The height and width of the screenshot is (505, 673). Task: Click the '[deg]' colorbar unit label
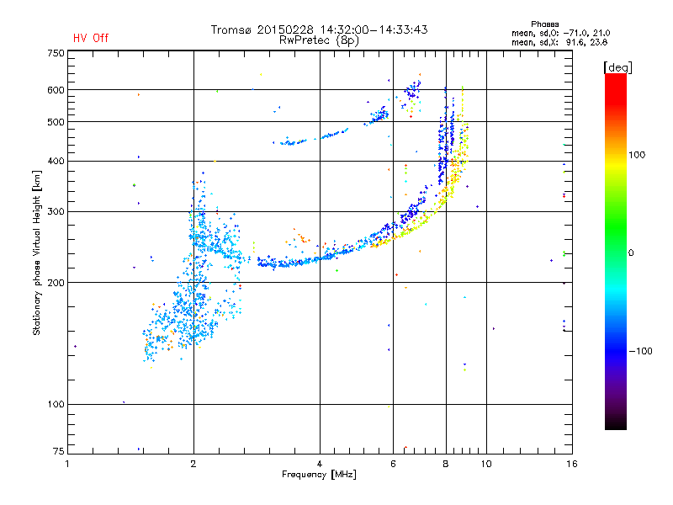coord(617,67)
